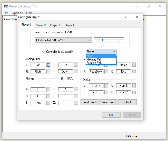This screenshot has width=168, height=141.
Task: Click the Start key field showing Enter
Action: 38,103
